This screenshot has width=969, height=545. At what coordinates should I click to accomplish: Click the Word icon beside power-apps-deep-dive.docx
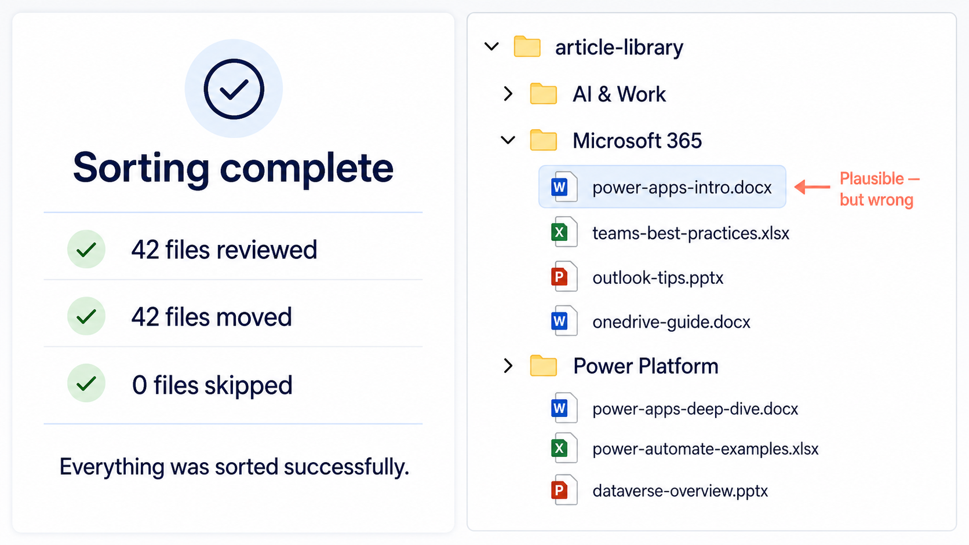[563, 408]
